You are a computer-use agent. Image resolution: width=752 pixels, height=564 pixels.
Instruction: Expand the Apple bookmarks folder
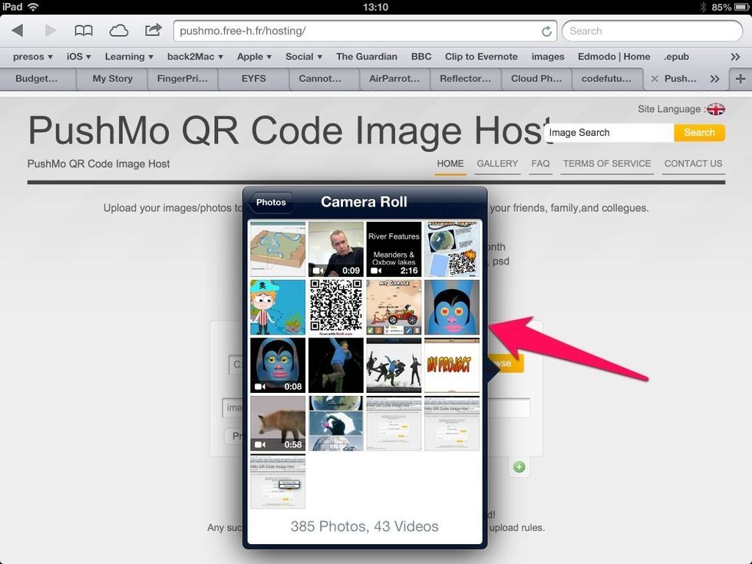coord(254,57)
